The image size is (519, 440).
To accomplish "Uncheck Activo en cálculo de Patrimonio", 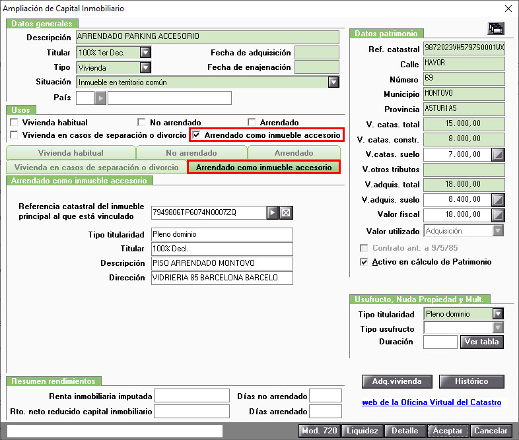I will point(364,262).
